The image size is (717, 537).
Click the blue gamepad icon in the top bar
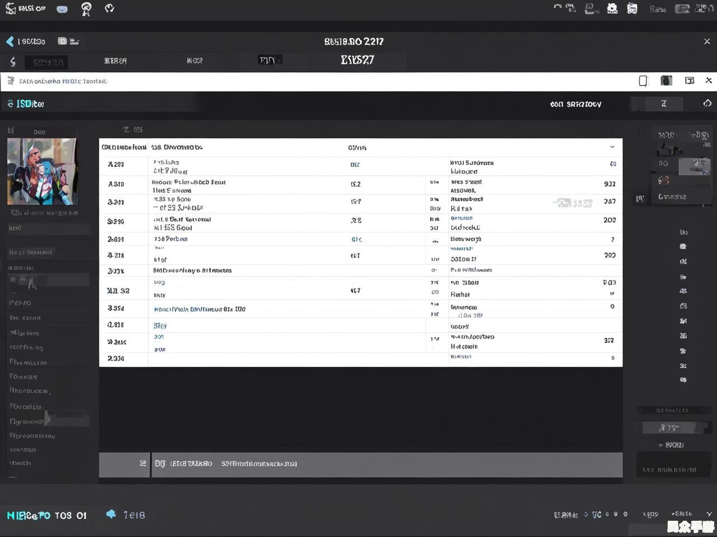coord(62,9)
